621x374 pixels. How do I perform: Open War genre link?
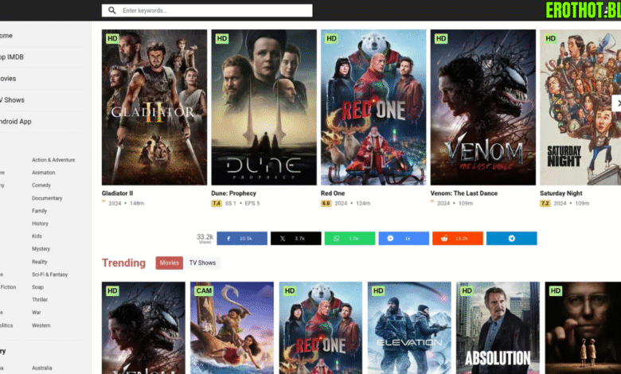pyautogui.click(x=37, y=312)
